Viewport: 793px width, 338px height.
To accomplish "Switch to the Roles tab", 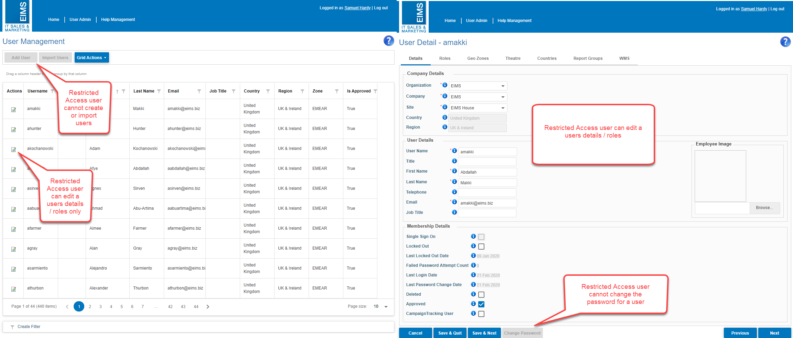I will [x=445, y=58].
